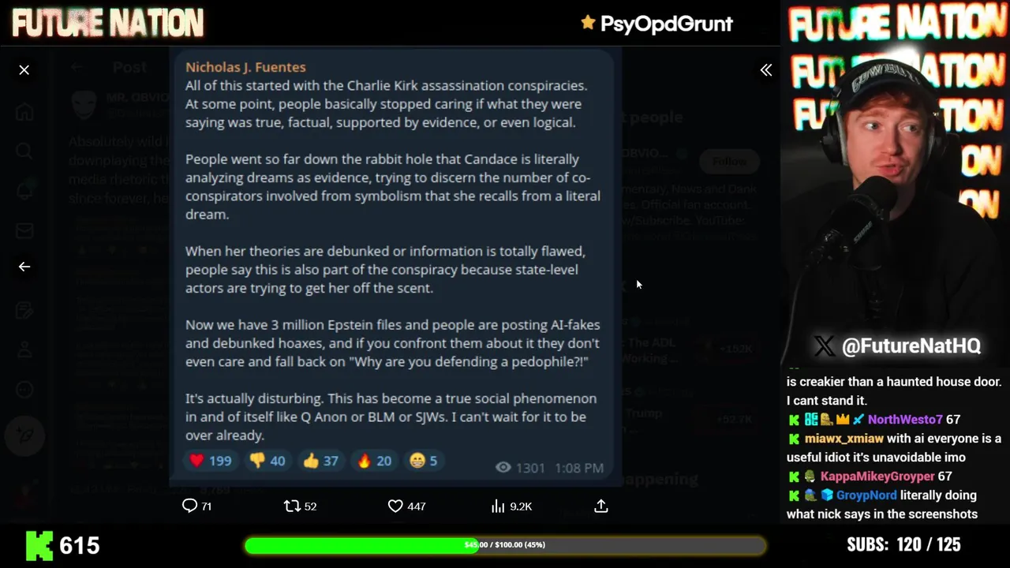This screenshot has height=568, width=1010.
Task: Close the image viewer with X icon
Action: [x=24, y=70]
